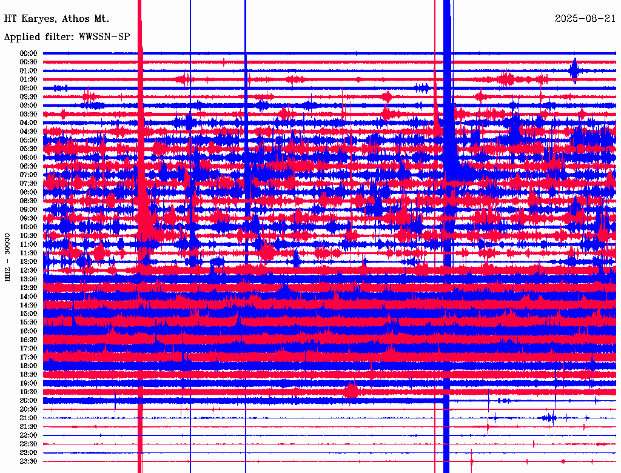Select the 20:00 time label
The image size is (621, 473).
point(29,401)
